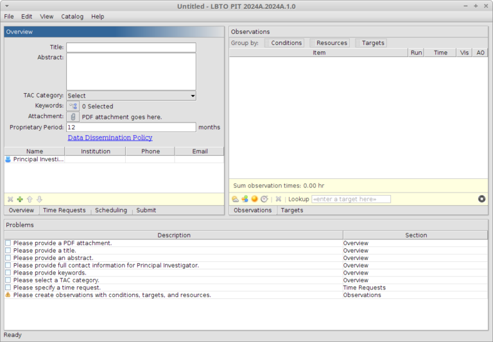Open the Catalog menu
Image resolution: width=493 pixels, height=342 pixels.
pyautogui.click(x=72, y=16)
